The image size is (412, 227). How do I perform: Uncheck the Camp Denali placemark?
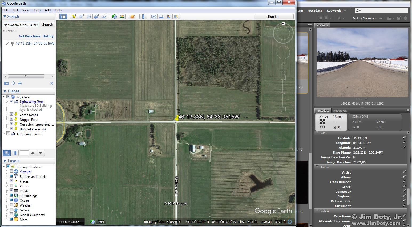coord(11,114)
